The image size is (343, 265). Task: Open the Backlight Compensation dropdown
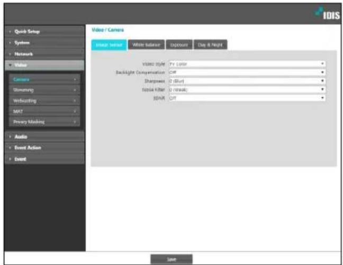click(x=247, y=72)
